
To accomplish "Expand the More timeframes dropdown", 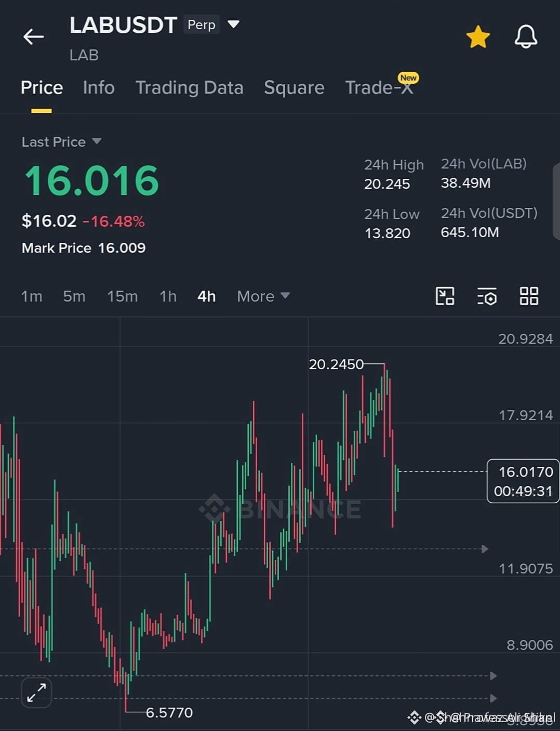I will 263,296.
